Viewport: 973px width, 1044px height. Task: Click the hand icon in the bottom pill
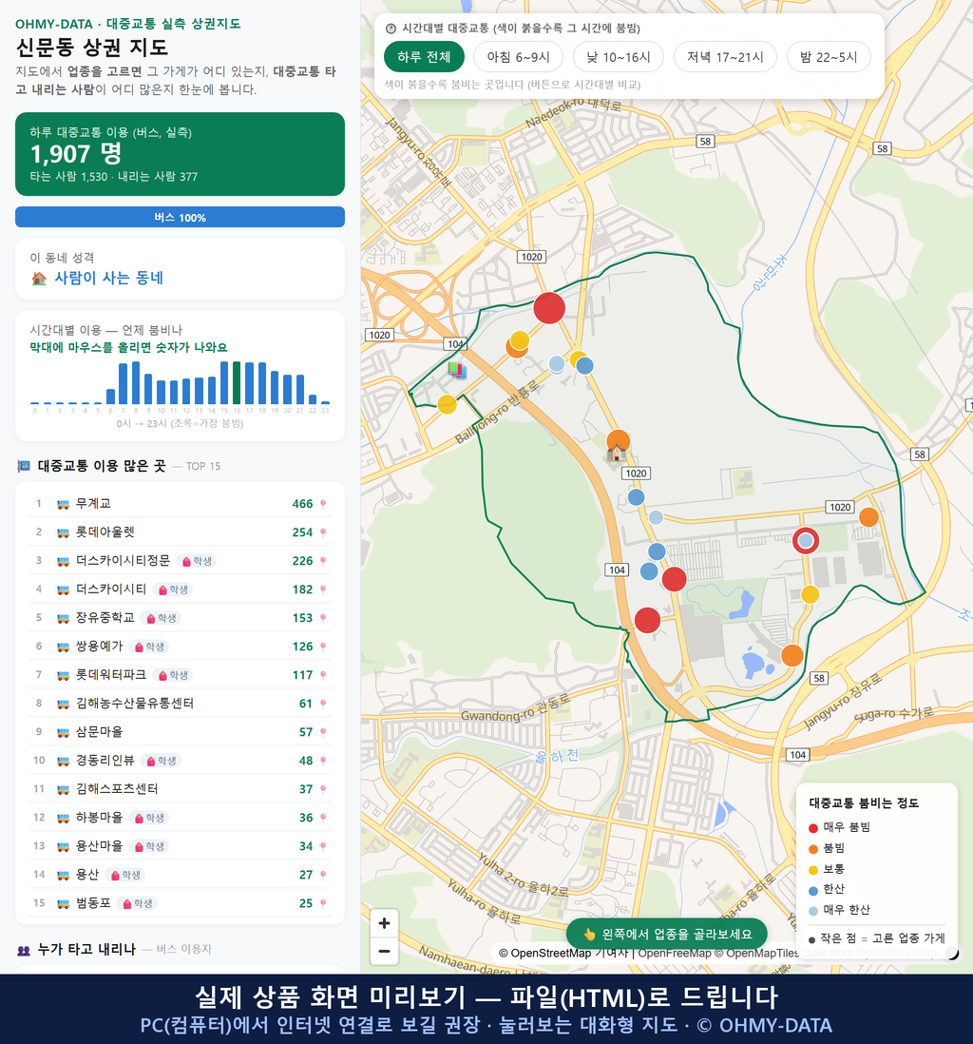click(x=589, y=934)
